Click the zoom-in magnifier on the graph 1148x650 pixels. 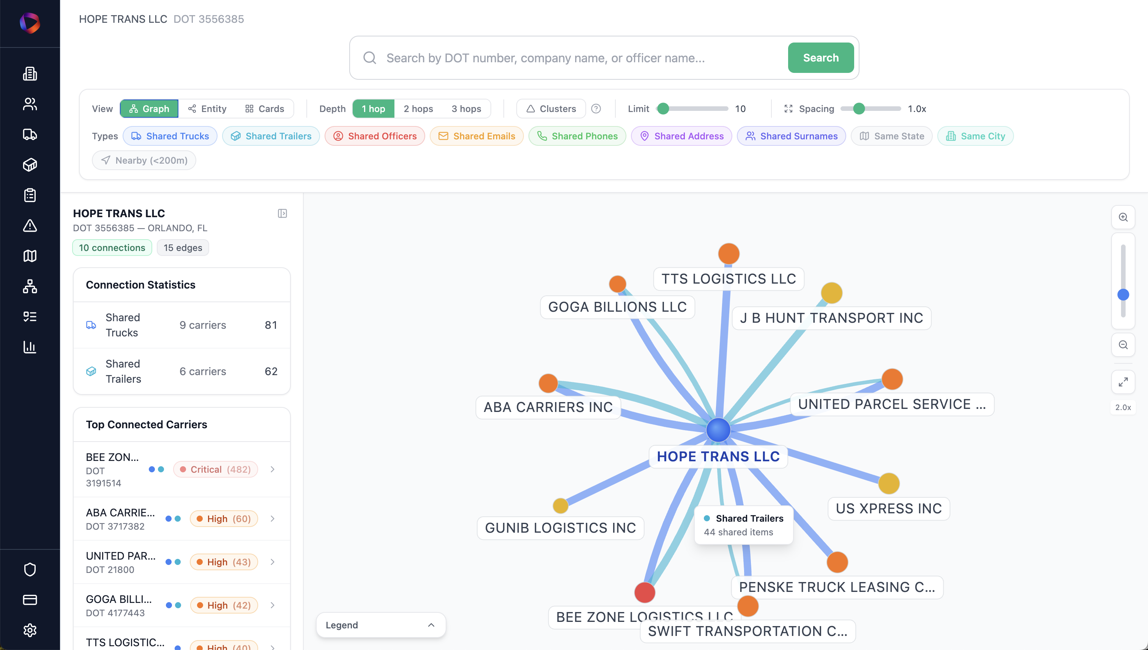pyautogui.click(x=1124, y=218)
